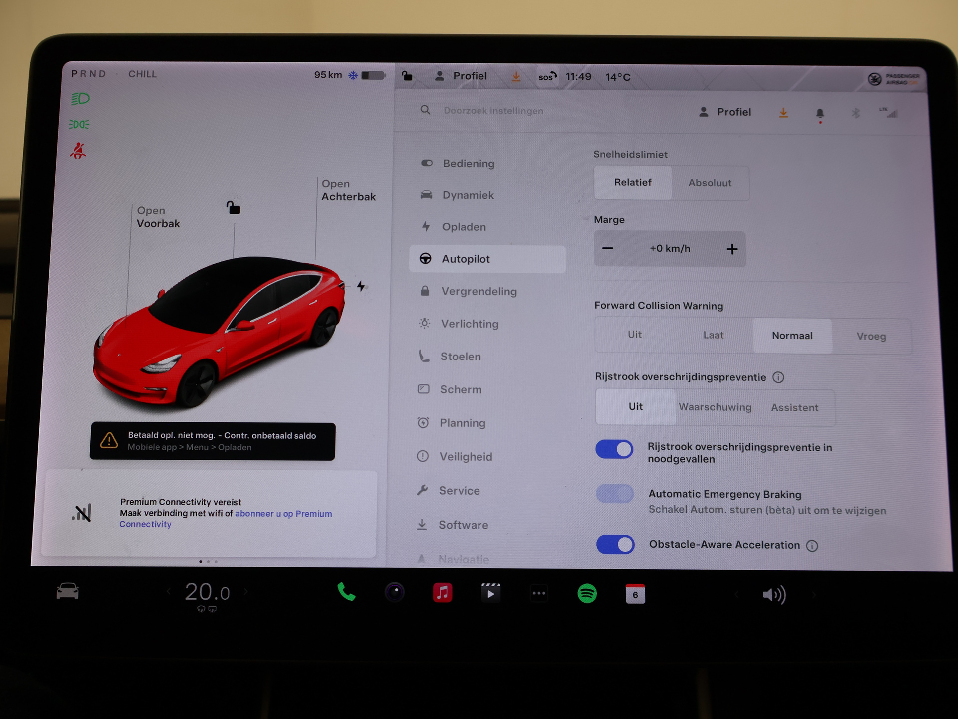Select Autopilot settings menu
958x719 pixels.
(x=487, y=259)
